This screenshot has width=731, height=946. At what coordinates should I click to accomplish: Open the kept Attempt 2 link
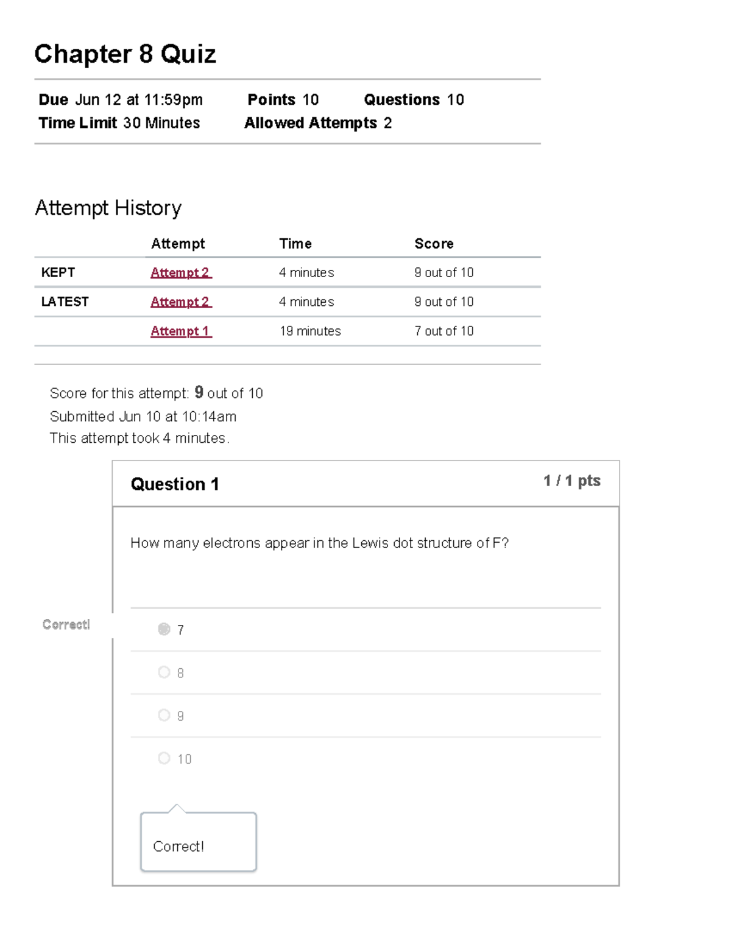coord(180,272)
